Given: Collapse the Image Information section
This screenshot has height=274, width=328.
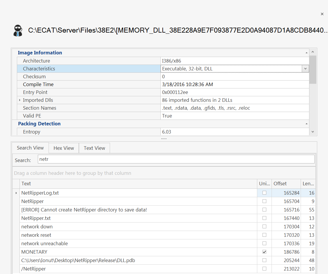Looking at the screenshot, I should [x=306, y=53].
